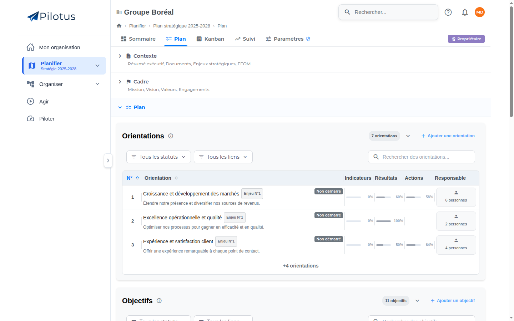
Task: Open the Suivi tab
Action: tap(245, 39)
